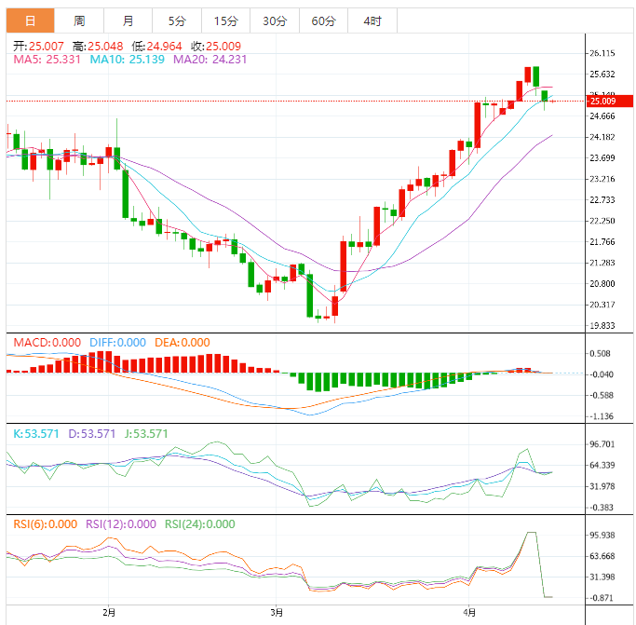Click the RSI(24):0.000 label
The width and height of the screenshot is (636, 625).
tap(200, 524)
